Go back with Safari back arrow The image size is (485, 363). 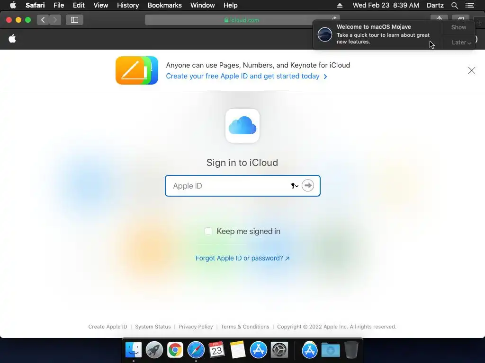tap(43, 20)
